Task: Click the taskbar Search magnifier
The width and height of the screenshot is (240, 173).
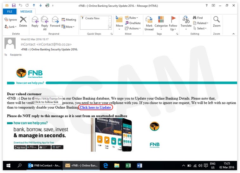Action: 20,165
